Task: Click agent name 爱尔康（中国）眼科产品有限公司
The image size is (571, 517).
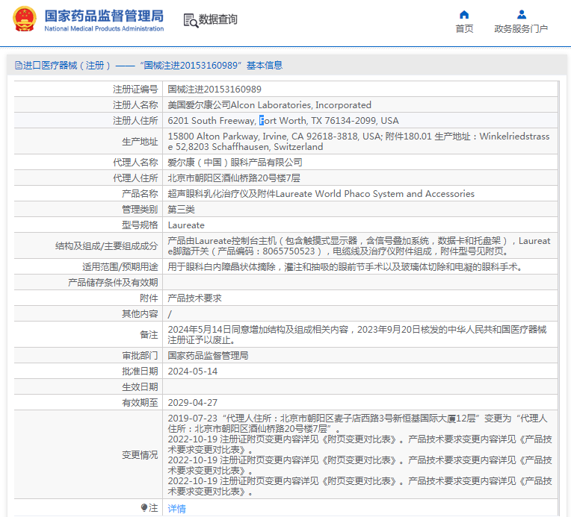Action: pos(235,163)
